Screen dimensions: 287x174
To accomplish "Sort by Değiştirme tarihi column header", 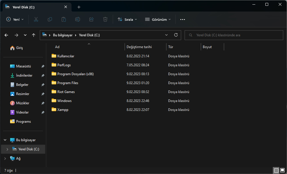I will [139, 47].
